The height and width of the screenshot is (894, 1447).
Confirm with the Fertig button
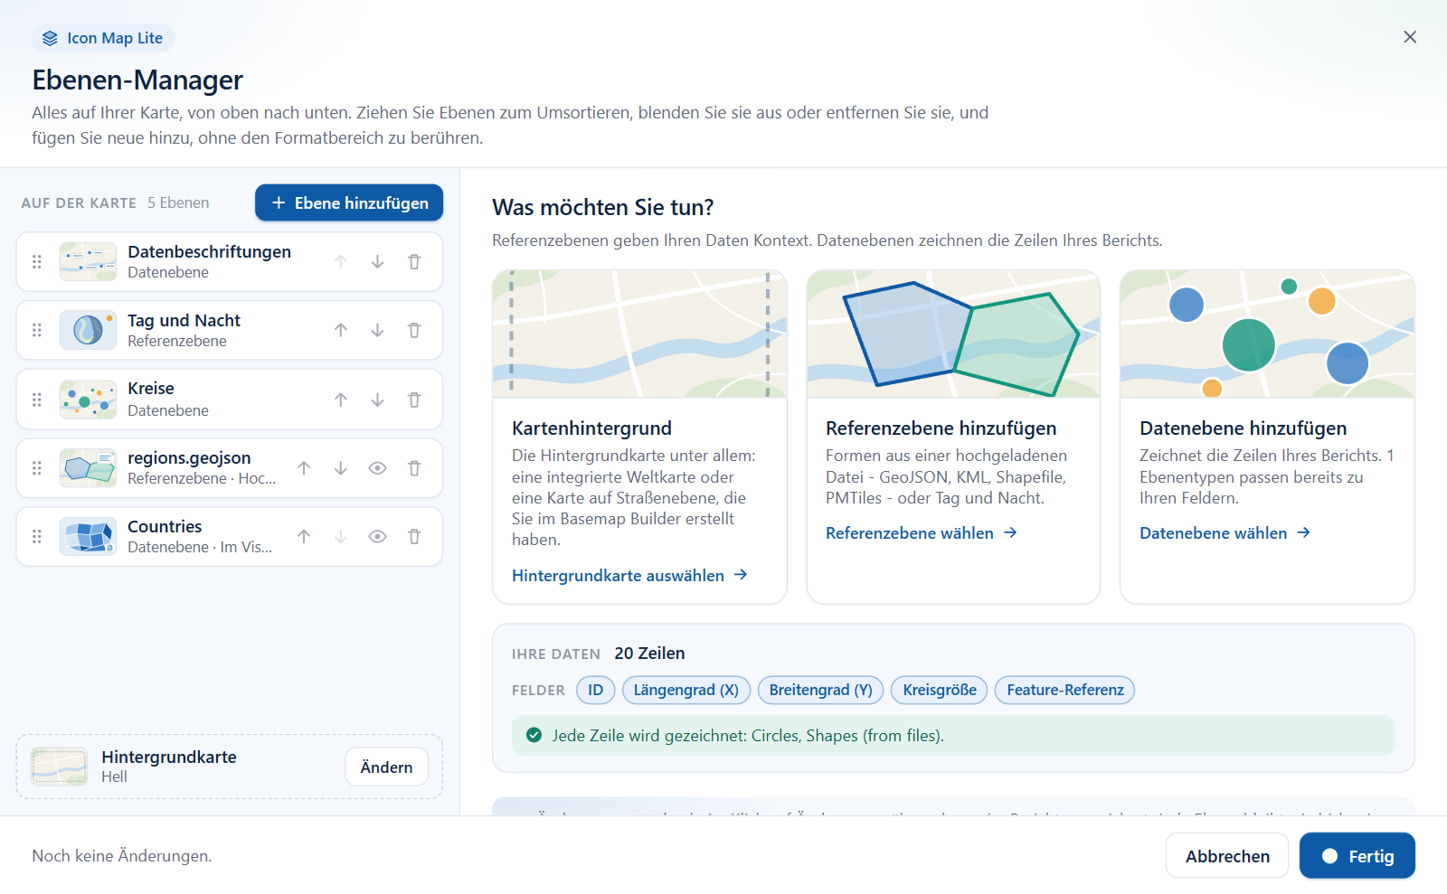coord(1357,856)
